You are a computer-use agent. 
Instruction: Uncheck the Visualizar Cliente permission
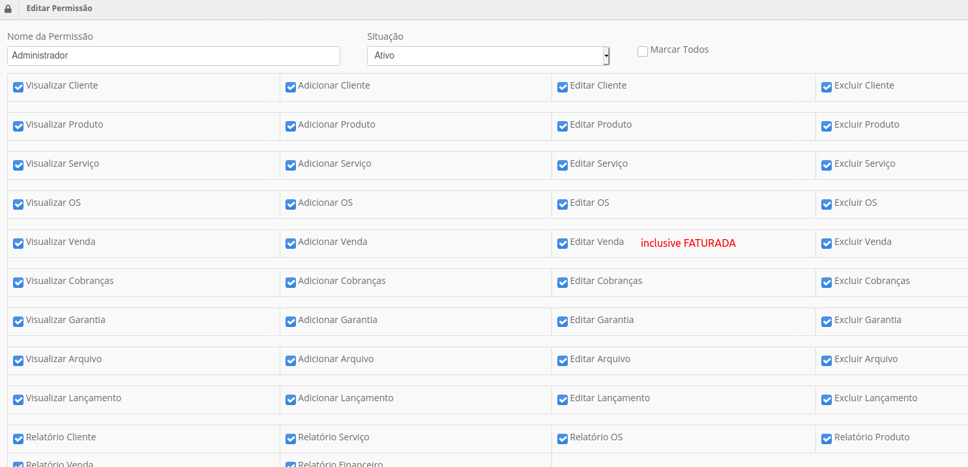18,87
